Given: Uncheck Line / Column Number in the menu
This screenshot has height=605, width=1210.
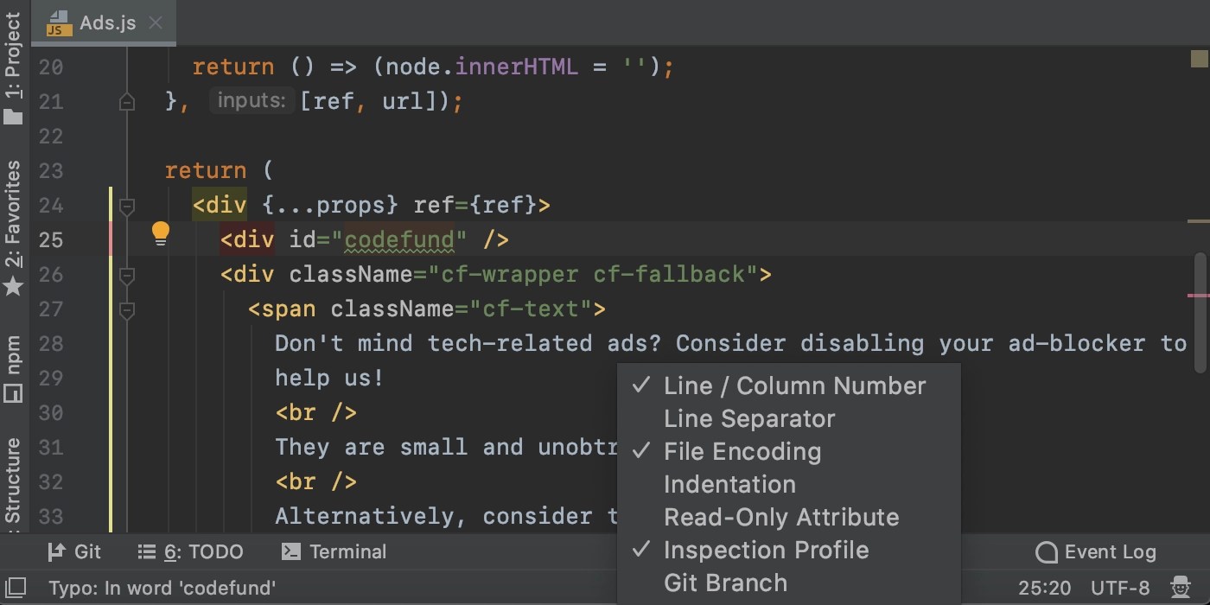Looking at the screenshot, I should point(794,385).
